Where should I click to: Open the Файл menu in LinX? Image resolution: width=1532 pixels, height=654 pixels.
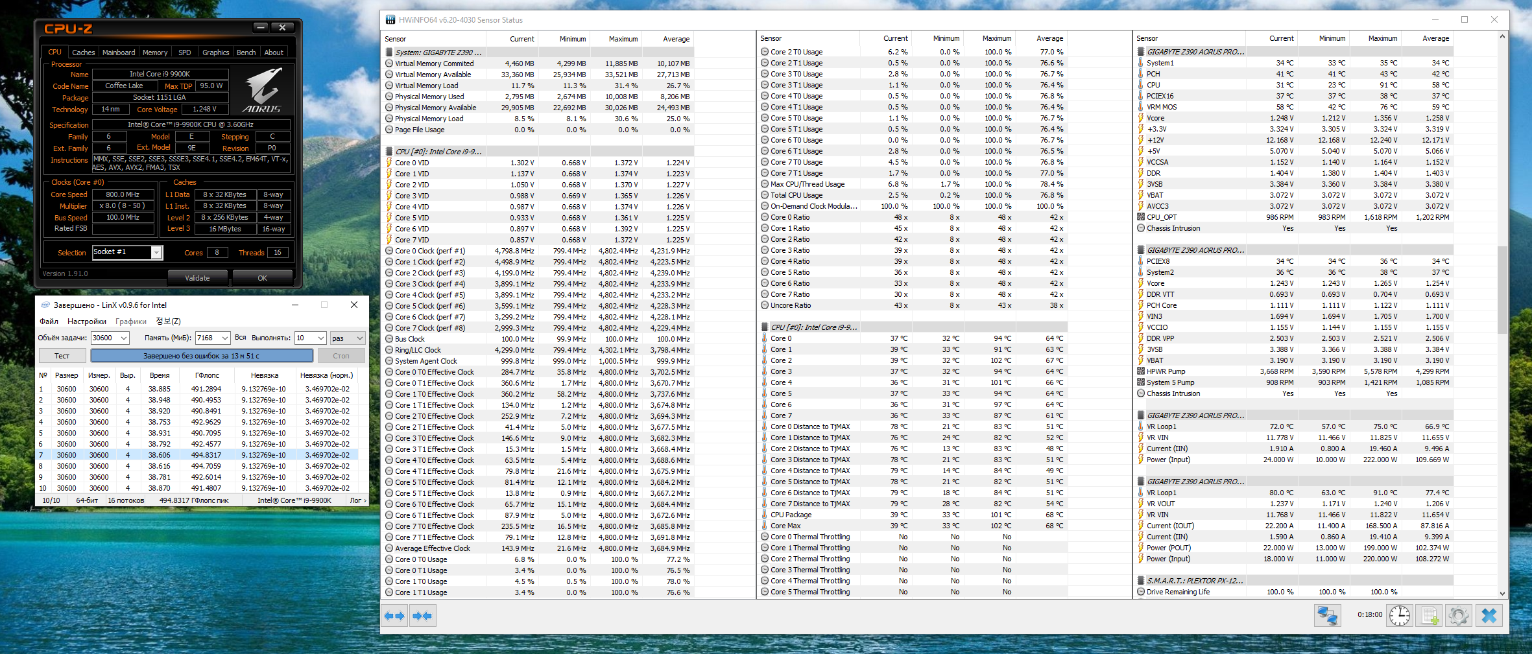point(49,321)
